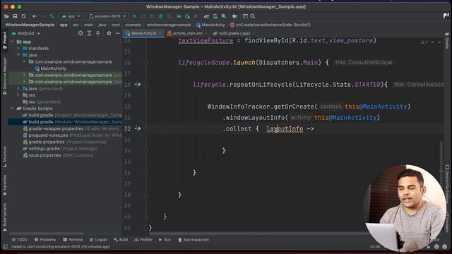
Task: Click the tool windows toggle in bottom-left corner
Action: pos(5,247)
